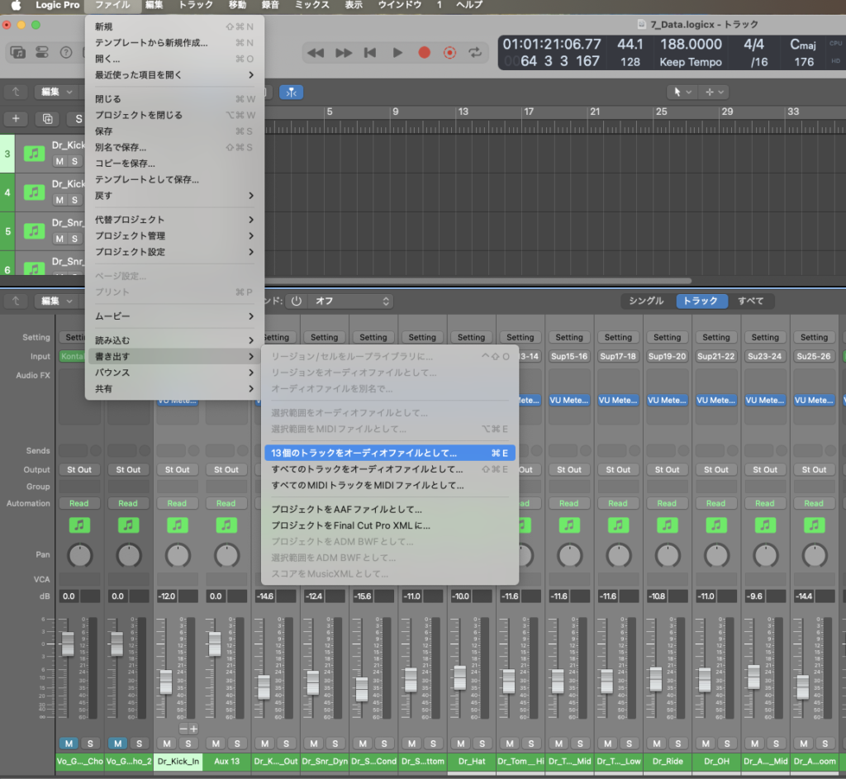The height and width of the screenshot is (779, 846).
Task: Open the VU Meter plug-in on Sup17-18 strip
Action: click(618, 401)
